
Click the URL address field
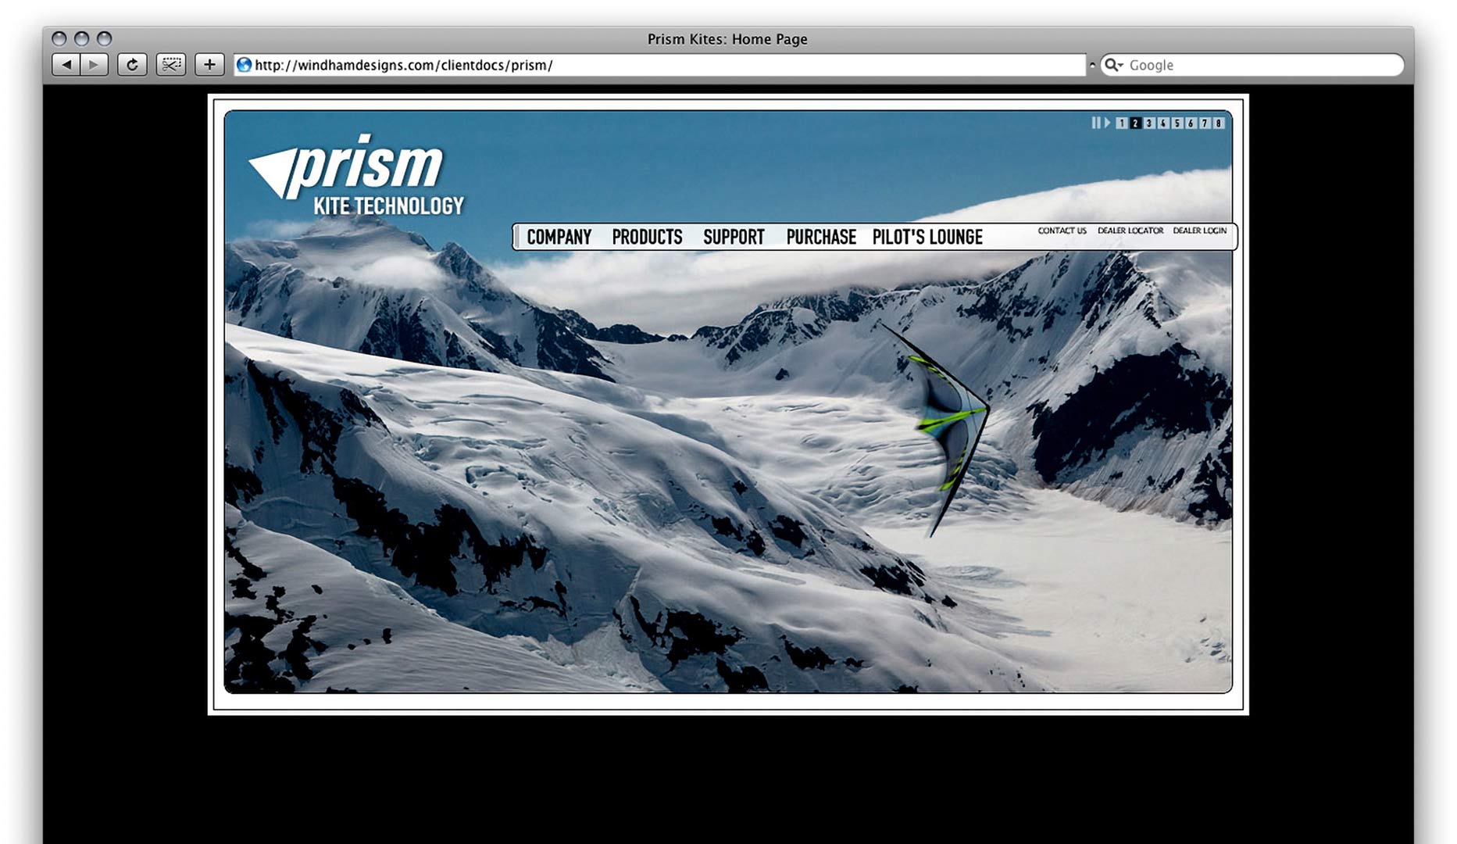coord(664,65)
